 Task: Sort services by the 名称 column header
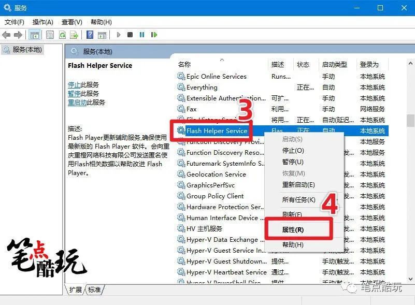tap(184, 65)
